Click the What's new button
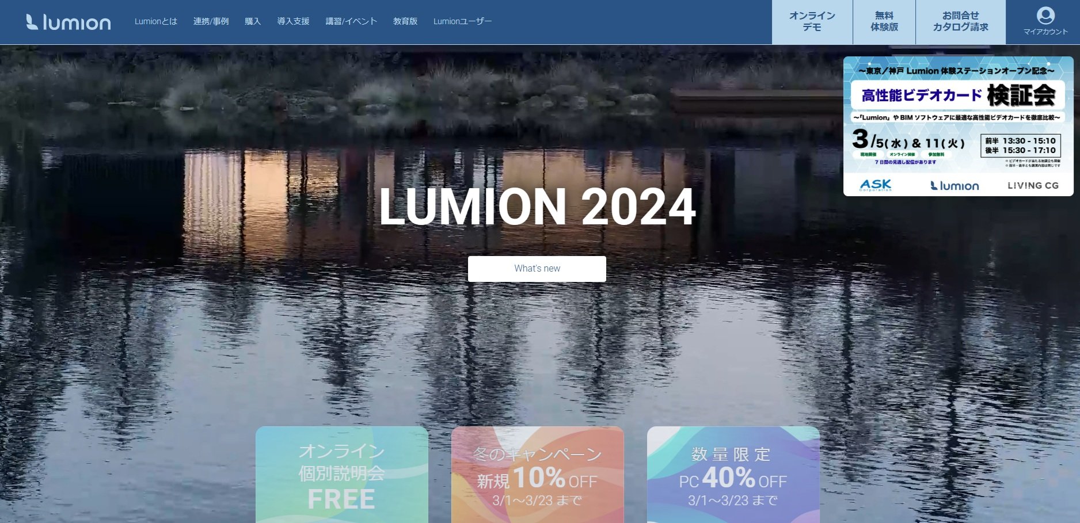 pos(537,269)
